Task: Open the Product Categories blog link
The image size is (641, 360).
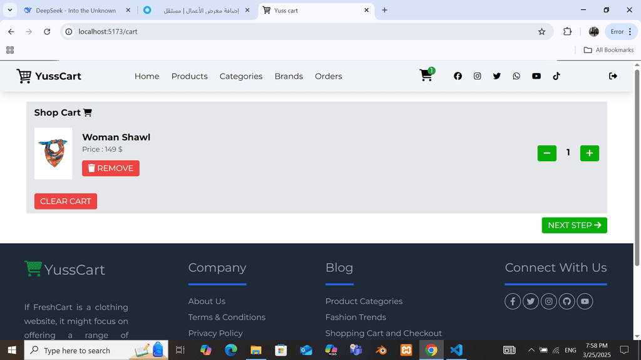Action: click(364, 301)
